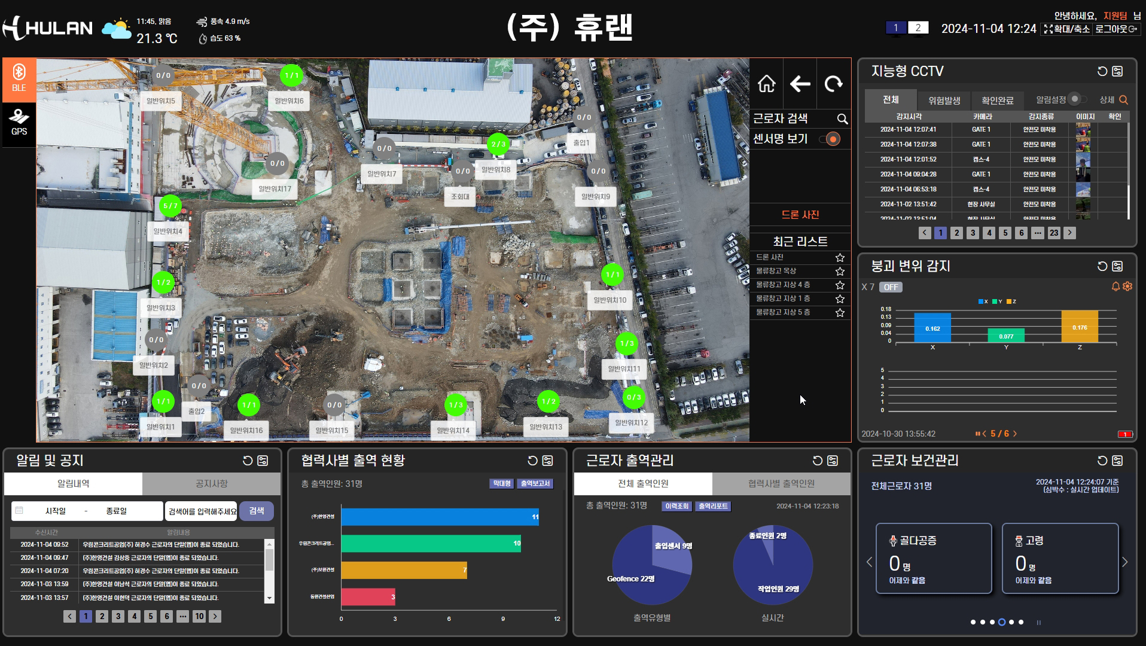The height and width of the screenshot is (646, 1146).
Task: Click the map home icon
Action: point(766,84)
